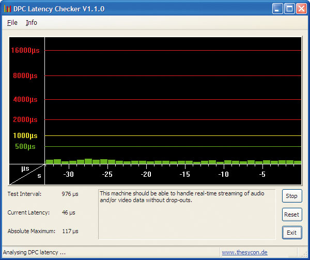Open the File menu
This screenshot has height=260, width=310.
pyautogui.click(x=12, y=23)
